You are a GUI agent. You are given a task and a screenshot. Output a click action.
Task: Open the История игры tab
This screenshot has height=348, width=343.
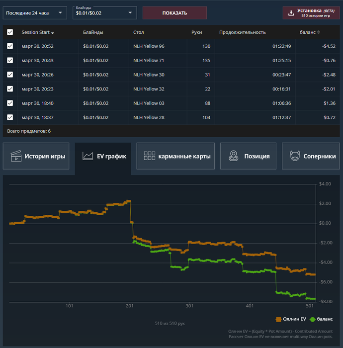pyautogui.click(x=36, y=156)
